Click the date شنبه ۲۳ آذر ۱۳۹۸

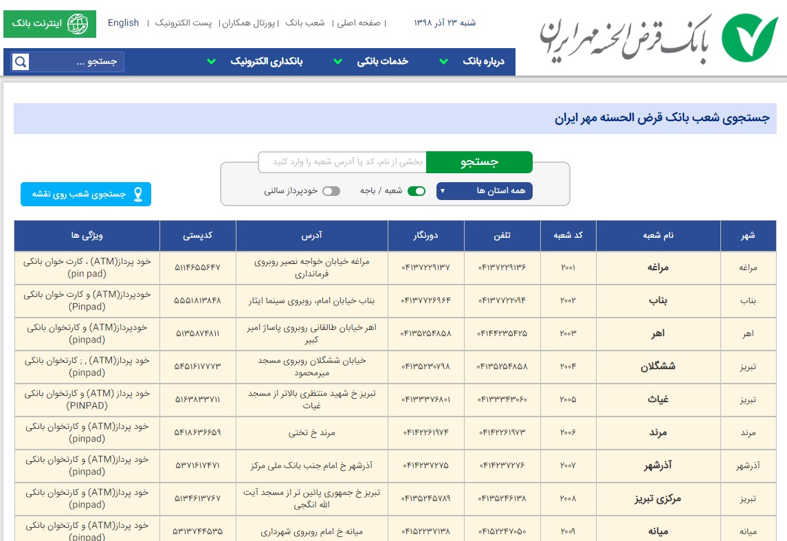point(445,23)
